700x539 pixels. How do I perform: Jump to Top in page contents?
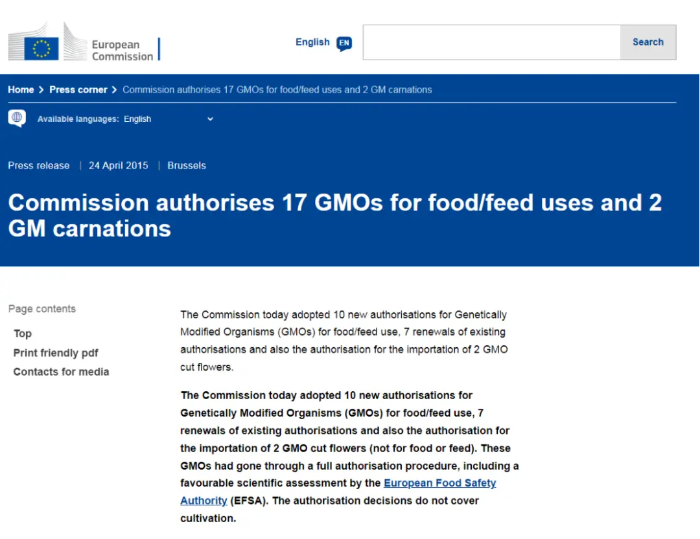pos(23,334)
